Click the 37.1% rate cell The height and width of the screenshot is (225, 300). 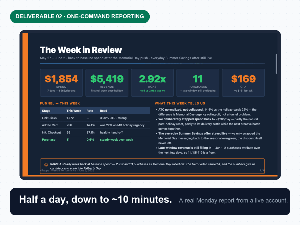click(x=90, y=132)
